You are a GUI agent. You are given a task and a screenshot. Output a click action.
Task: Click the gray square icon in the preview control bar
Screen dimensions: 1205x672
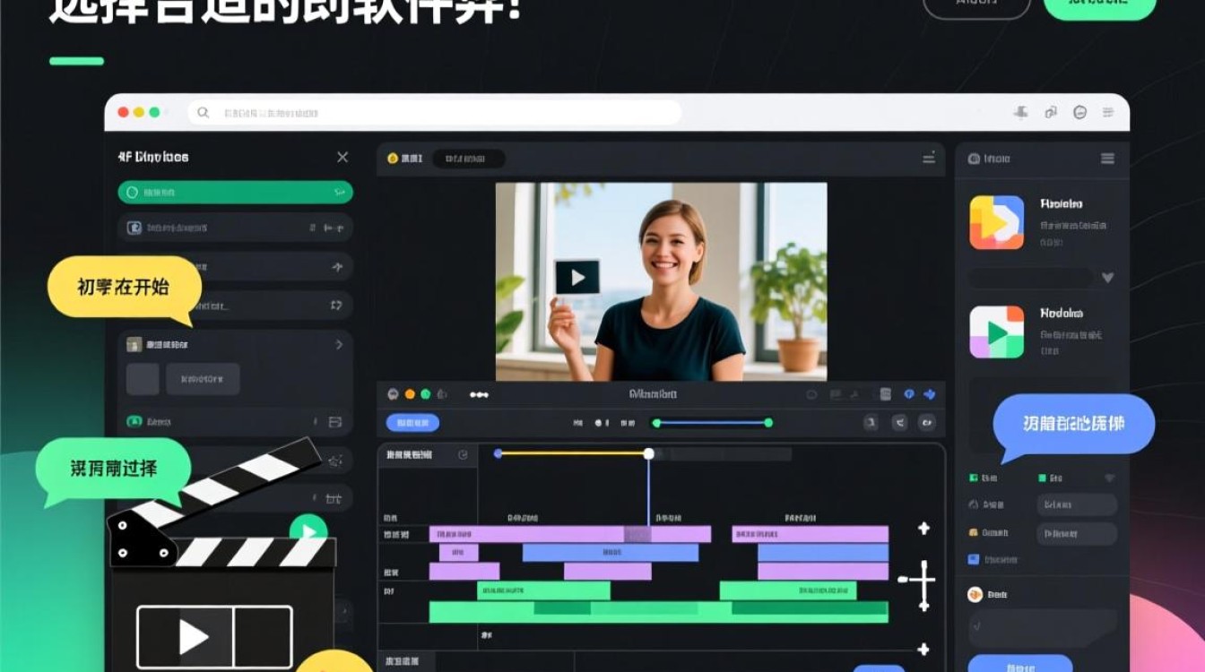click(886, 394)
